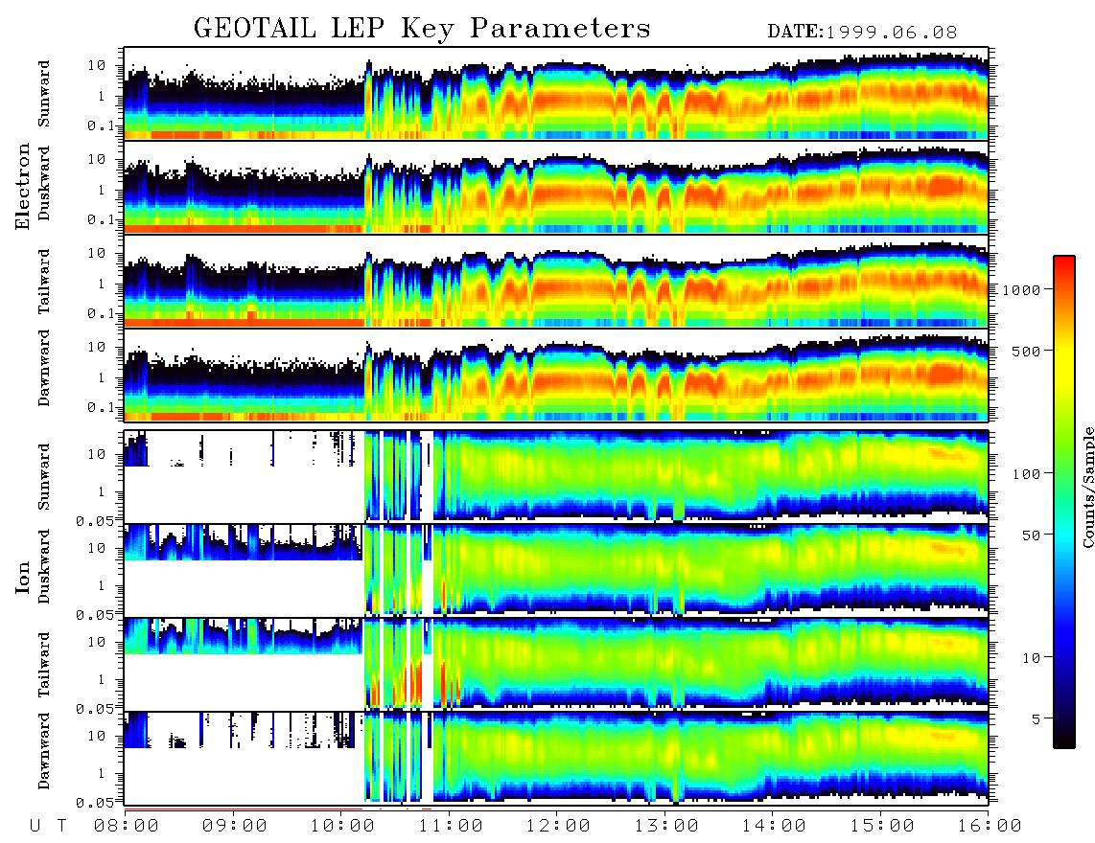Click the 500 colorbar tick value
Viewport: 1095px width, 843px height.
tap(1027, 351)
